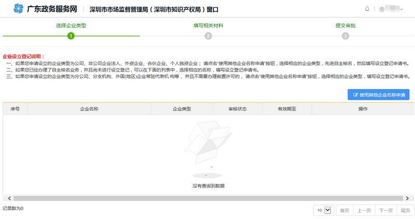The width and height of the screenshot is (415, 219).
Task: Click the step 3 circle marker
Action: point(345,36)
